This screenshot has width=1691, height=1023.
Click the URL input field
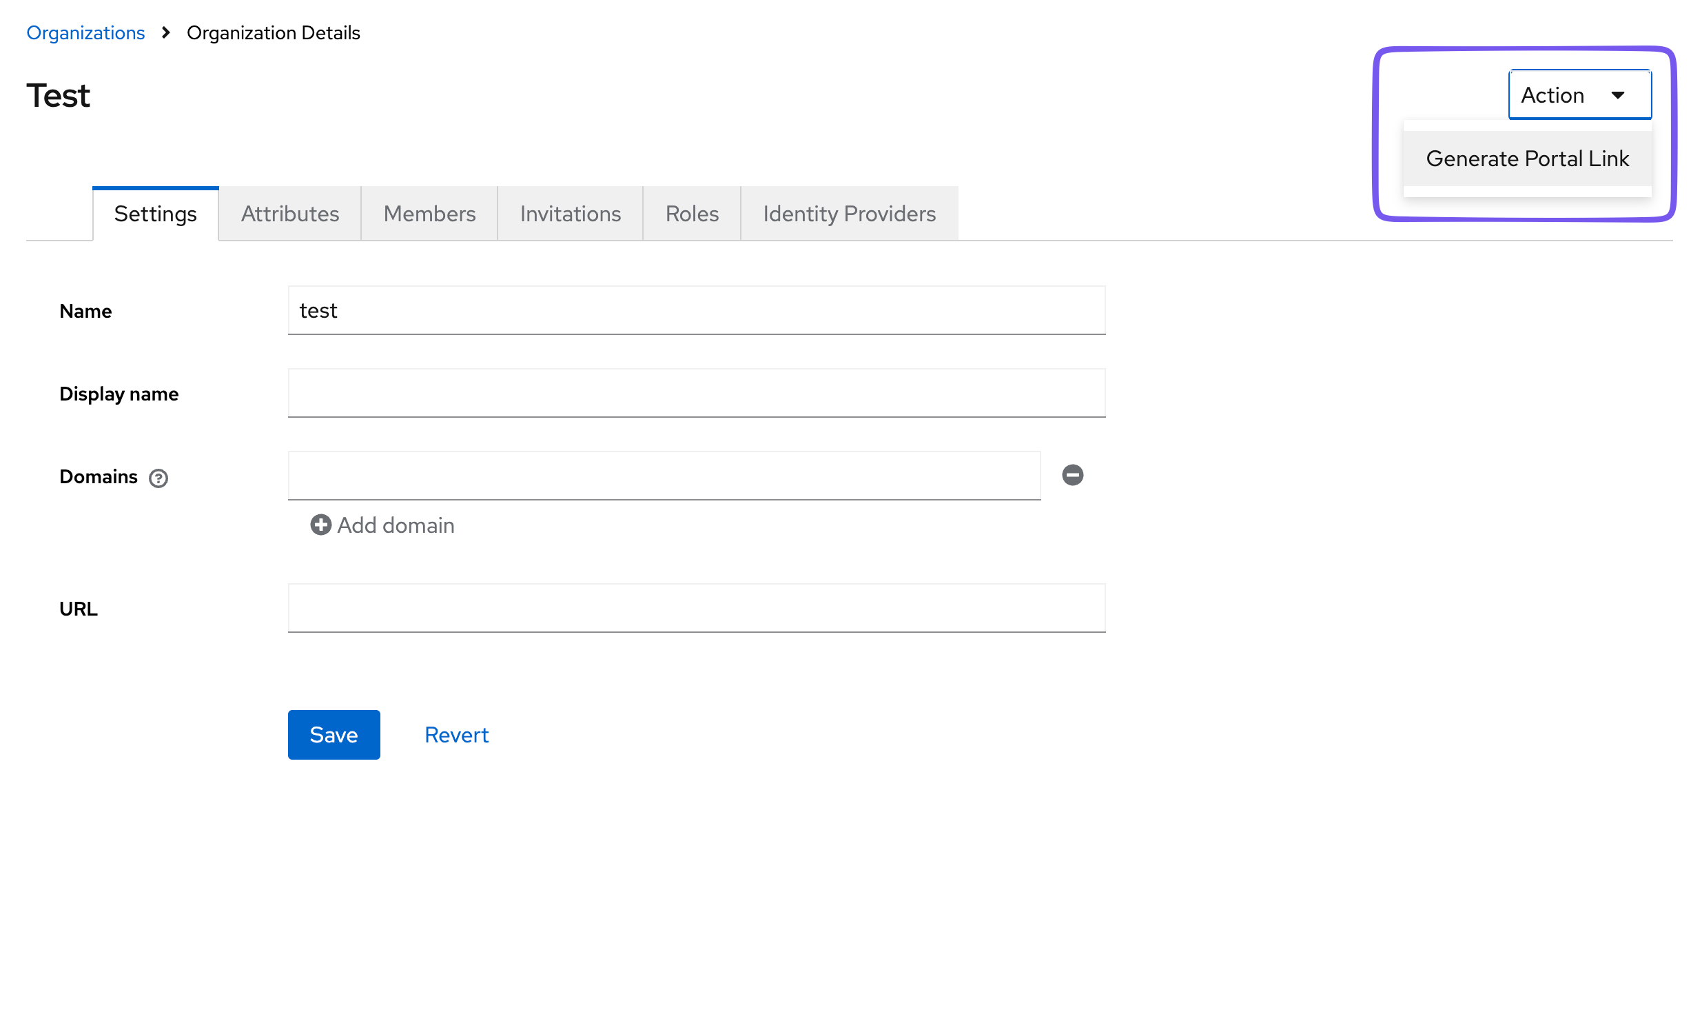(696, 607)
